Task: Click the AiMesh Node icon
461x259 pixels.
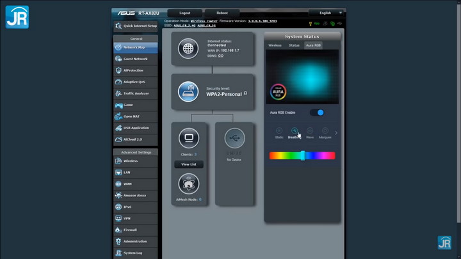Action: pyautogui.click(x=189, y=184)
